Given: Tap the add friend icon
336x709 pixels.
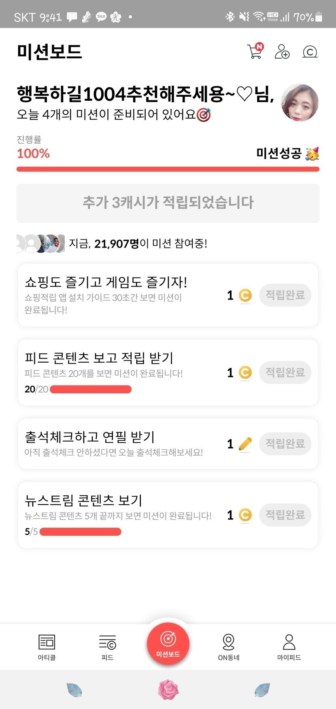Looking at the screenshot, I should pos(282,52).
